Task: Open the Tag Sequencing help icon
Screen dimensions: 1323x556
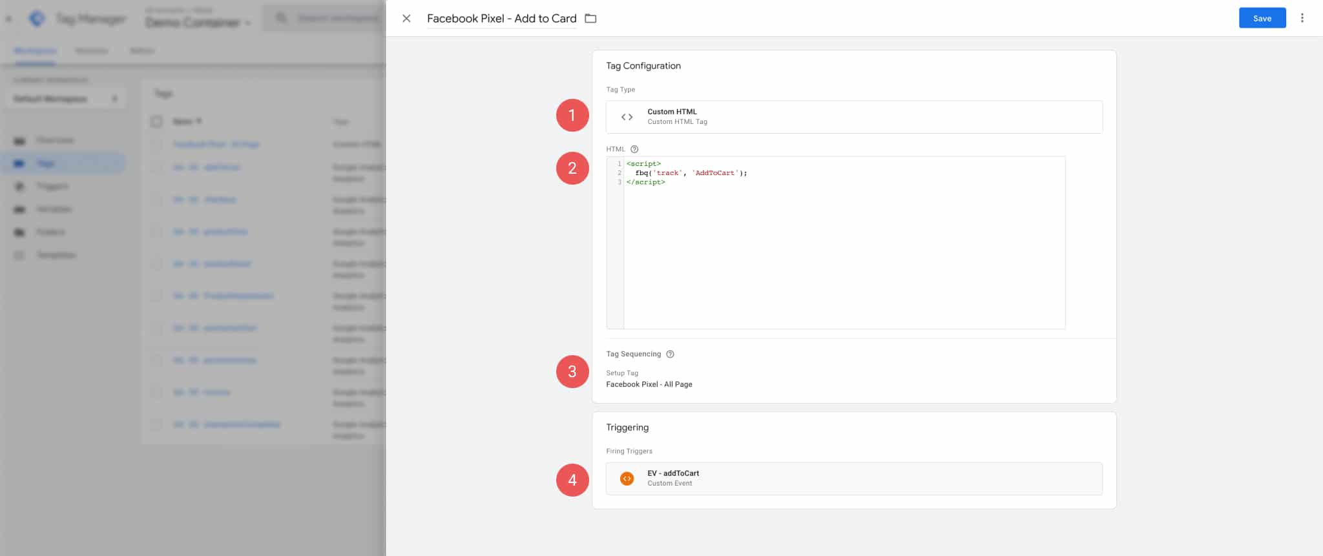Action: [x=670, y=354]
